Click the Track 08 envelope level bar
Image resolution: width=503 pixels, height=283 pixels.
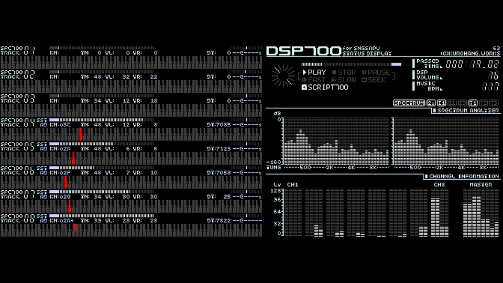[102, 216]
